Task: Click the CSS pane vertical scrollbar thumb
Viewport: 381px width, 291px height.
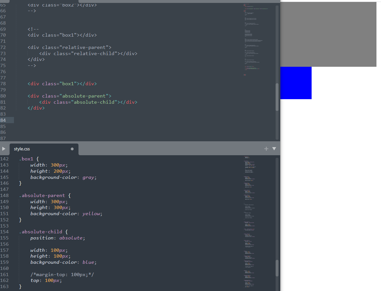Action: point(277,268)
